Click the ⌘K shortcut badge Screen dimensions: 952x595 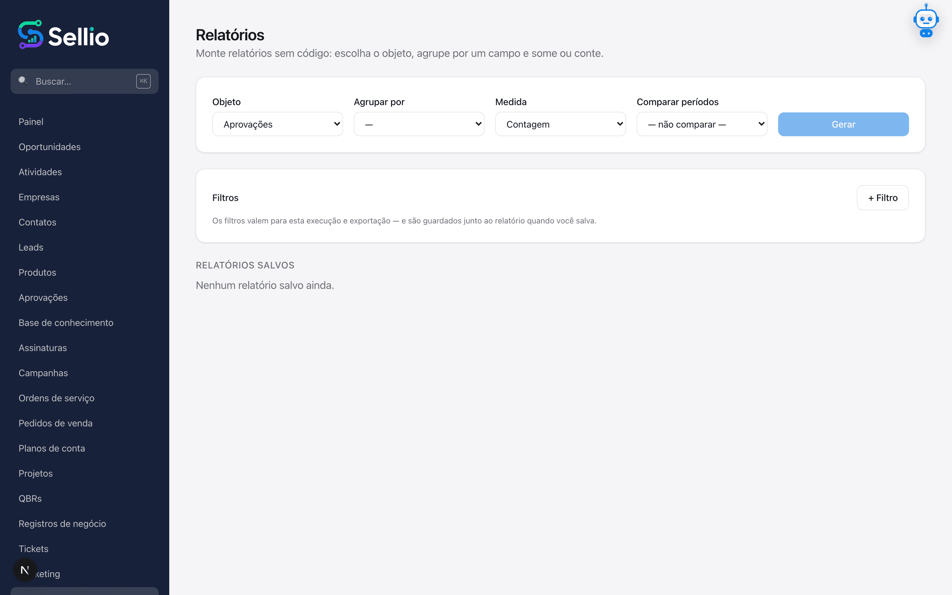[x=143, y=81]
